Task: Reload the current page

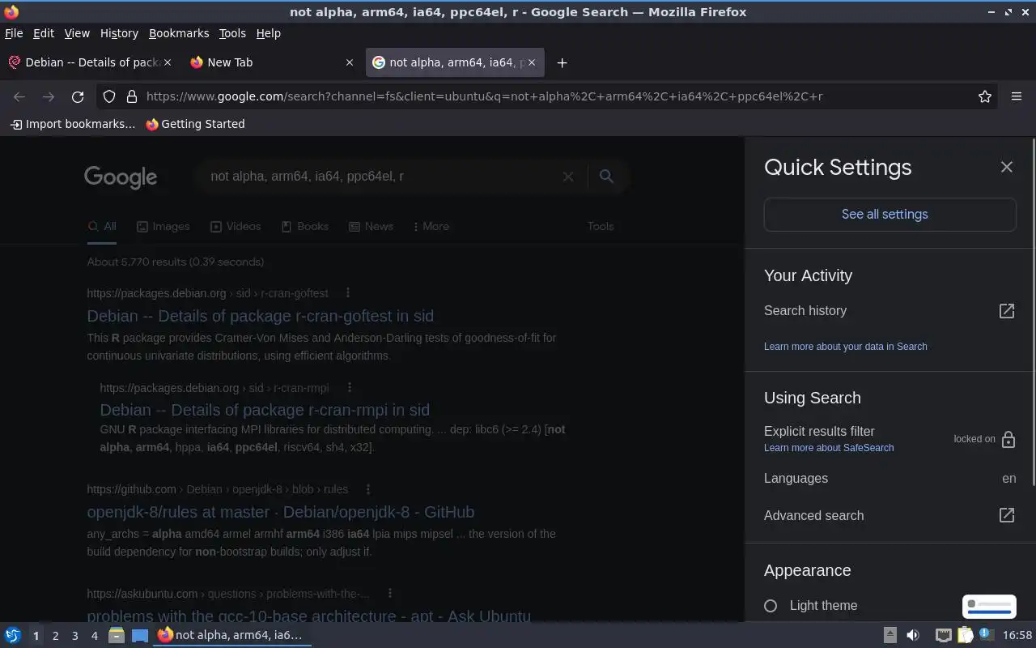Action: (78, 96)
